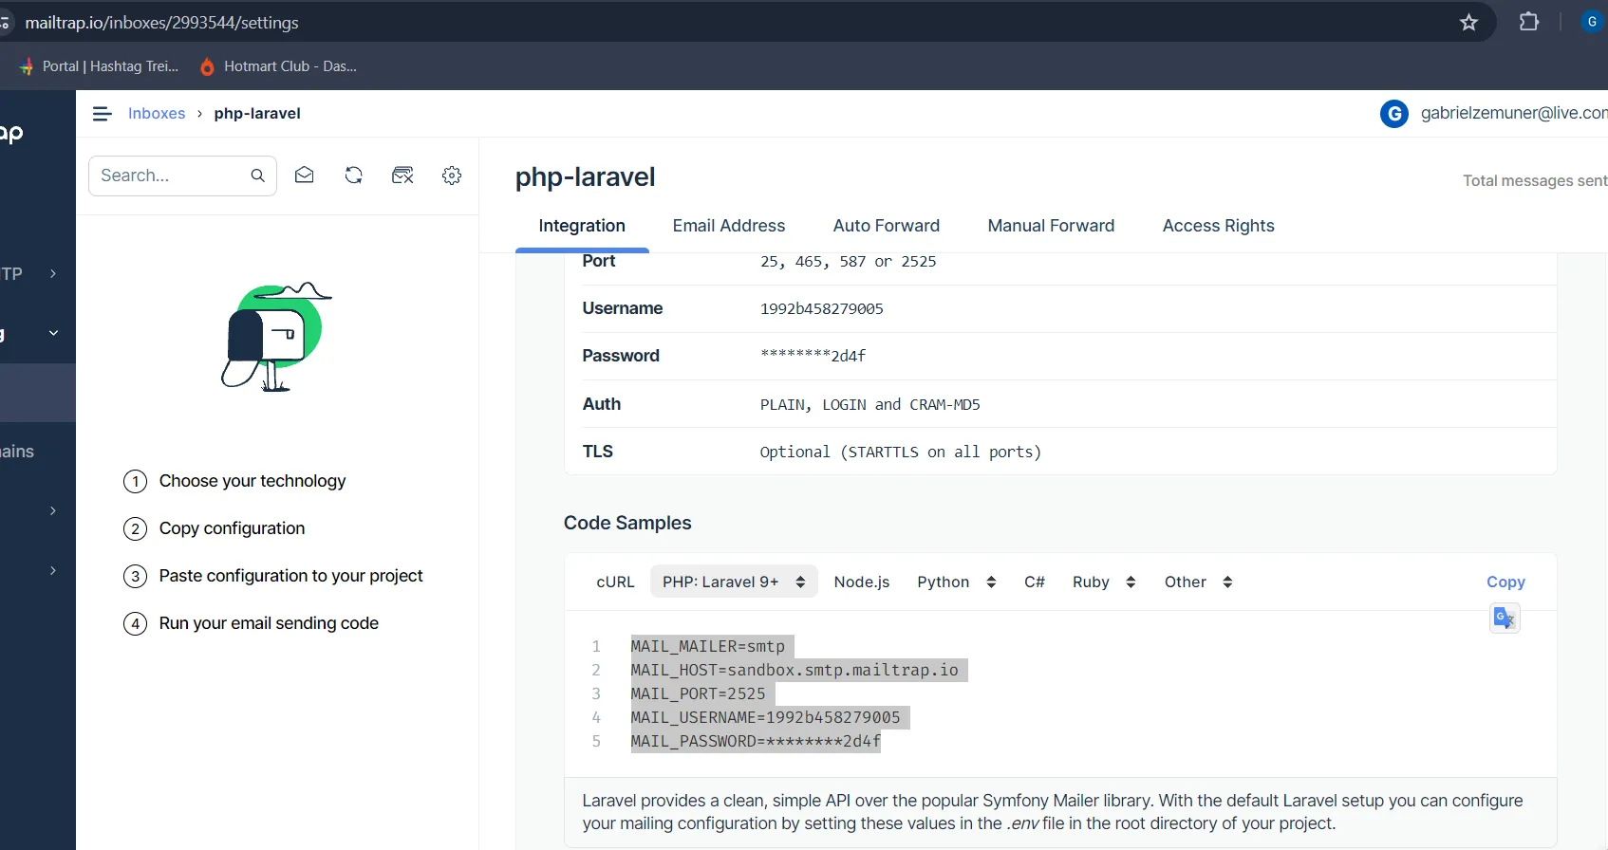1608x850 pixels.
Task: Click the hamburger menu icon
Action: 103,114
